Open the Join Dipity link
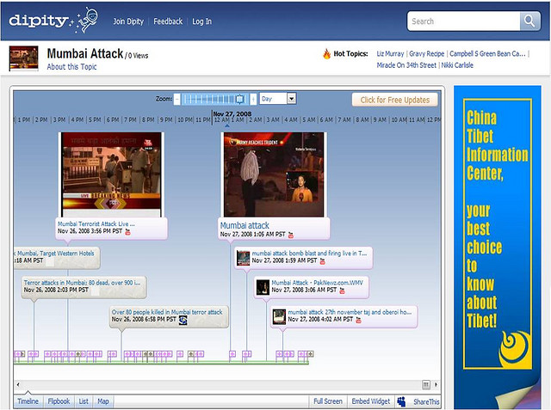This screenshot has width=551, height=410. (129, 21)
